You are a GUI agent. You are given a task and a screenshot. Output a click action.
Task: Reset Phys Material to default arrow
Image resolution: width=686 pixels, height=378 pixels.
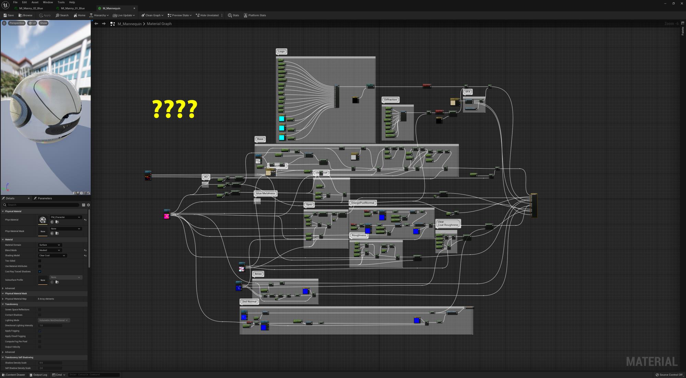point(85,220)
